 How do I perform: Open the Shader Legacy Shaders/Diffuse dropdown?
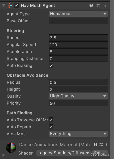63,153
